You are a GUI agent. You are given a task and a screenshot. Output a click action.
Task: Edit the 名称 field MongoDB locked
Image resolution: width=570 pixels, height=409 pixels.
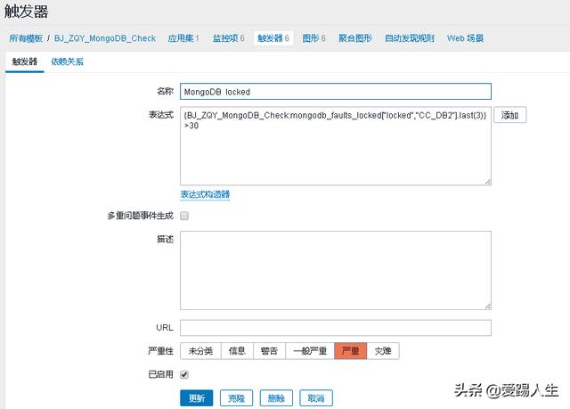336,92
